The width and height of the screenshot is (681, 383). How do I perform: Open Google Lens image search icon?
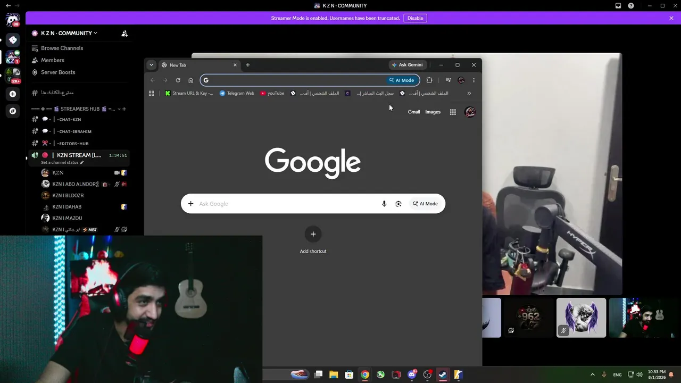pos(398,204)
